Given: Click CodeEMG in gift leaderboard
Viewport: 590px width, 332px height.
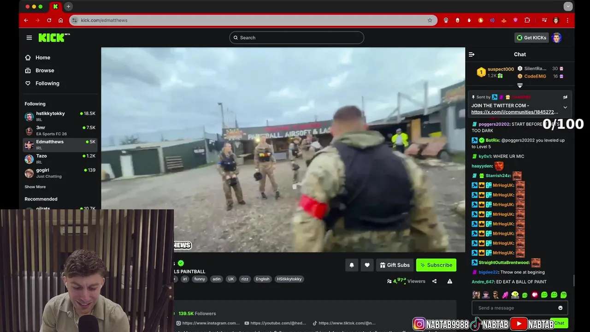Looking at the screenshot, I should (535, 77).
